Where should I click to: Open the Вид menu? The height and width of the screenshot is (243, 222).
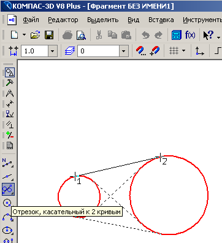point(134,20)
